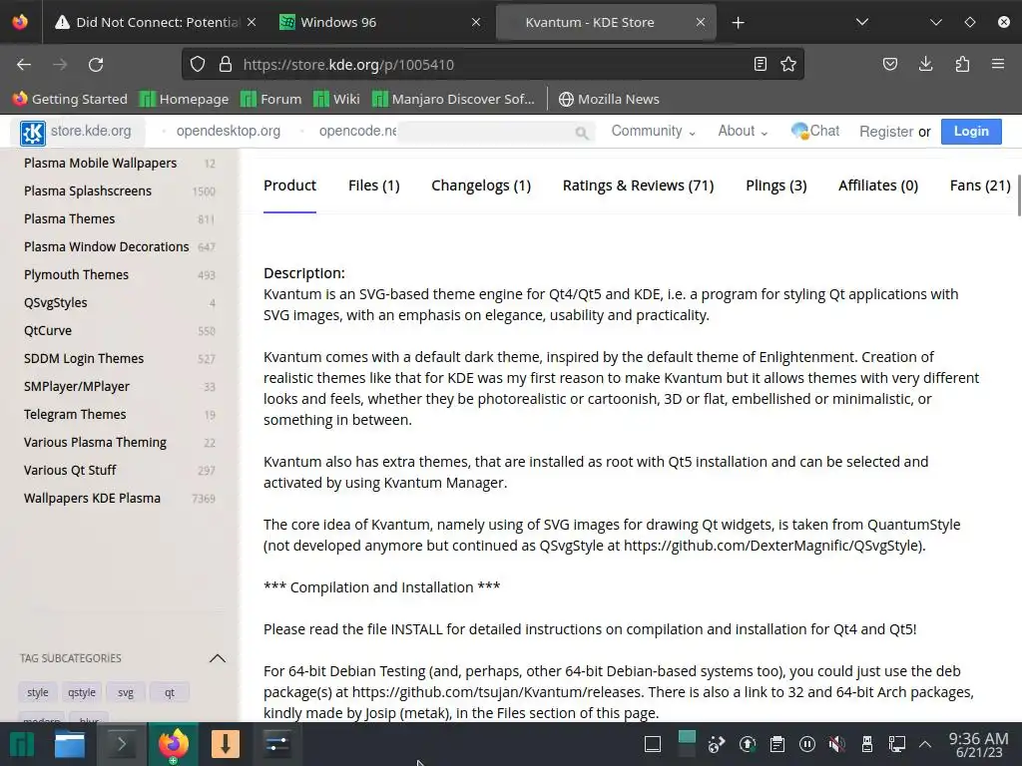Image resolution: width=1022 pixels, height=766 pixels.
Task: Expand the About dropdown menu
Action: (743, 131)
